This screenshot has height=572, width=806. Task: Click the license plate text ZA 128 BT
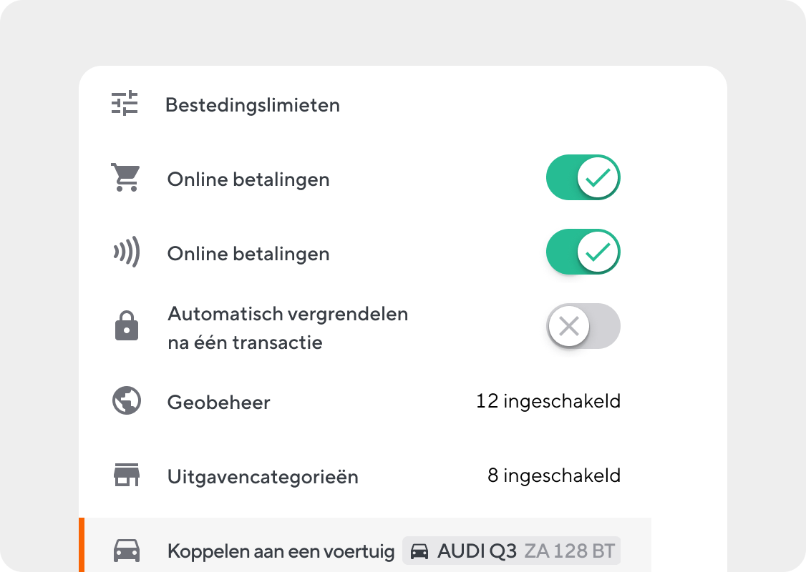pos(570,551)
